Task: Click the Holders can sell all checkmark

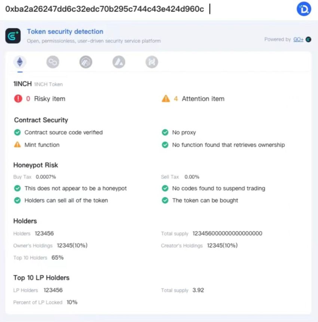Action: (x=18, y=200)
